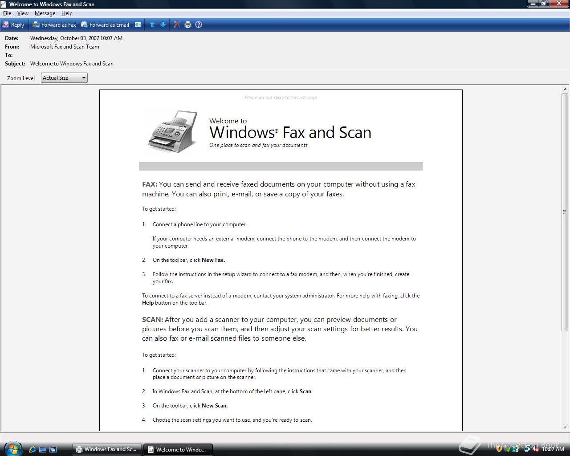The image size is (570, 456).
Task: Click sender name Microsoft Fax and Scan Team
Action: click(65, 47)
